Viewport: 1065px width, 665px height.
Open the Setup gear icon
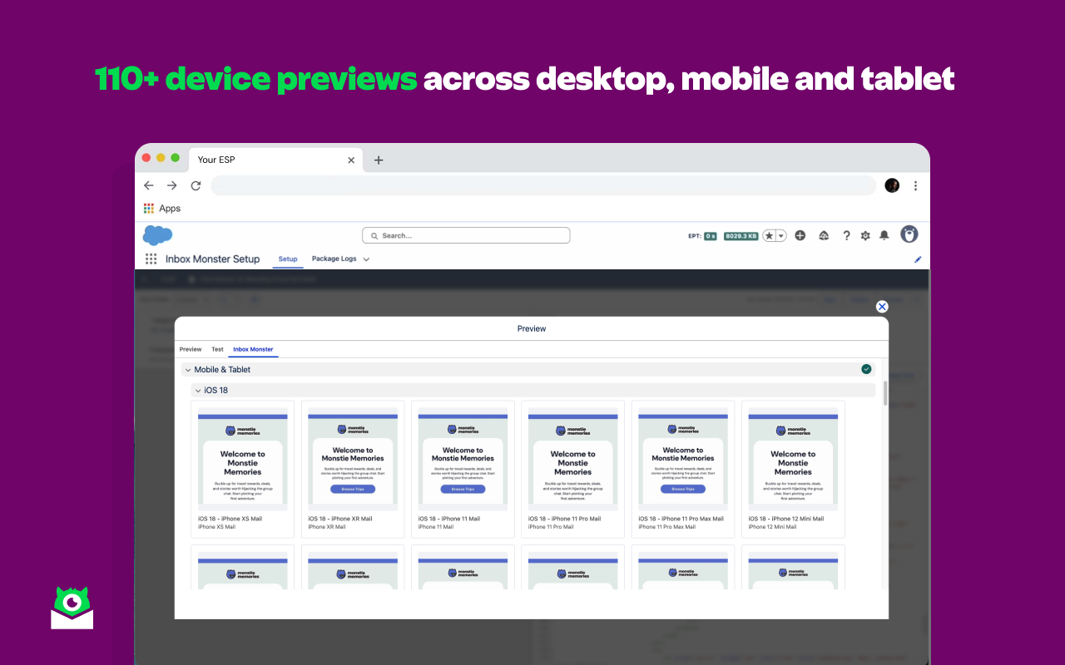click(865, 235)
